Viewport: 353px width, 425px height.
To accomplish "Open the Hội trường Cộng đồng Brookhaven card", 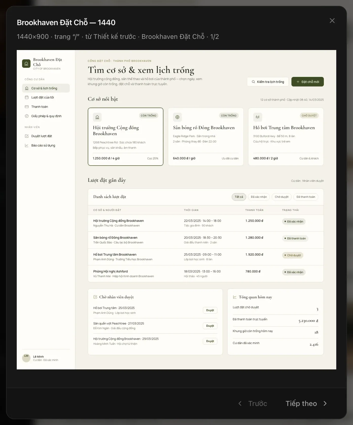I will (126, 137).
